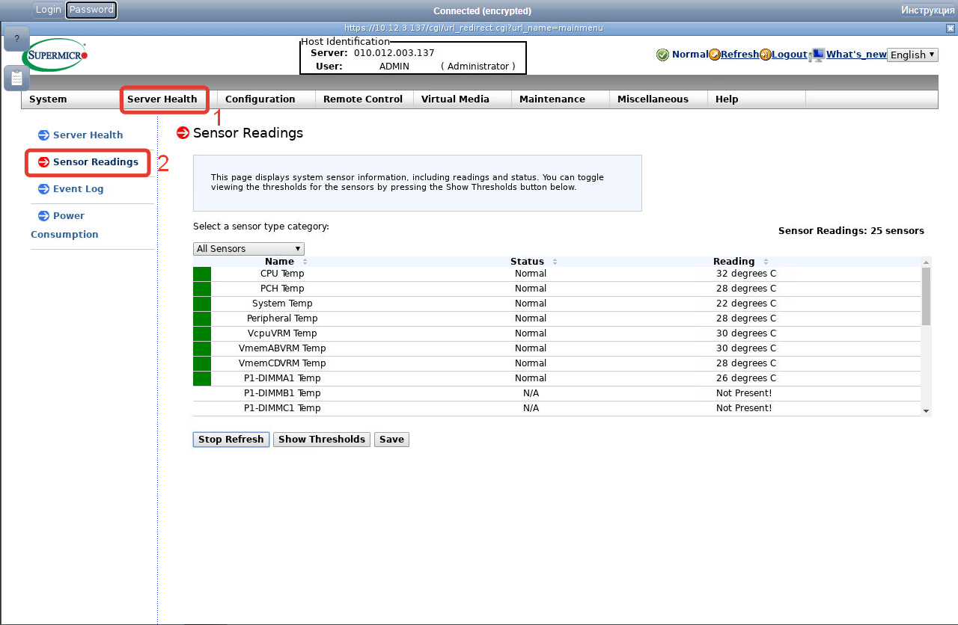Click the Show Thresholds button
958x625 pixels.
pyautogui.click(x=322, y=440)
